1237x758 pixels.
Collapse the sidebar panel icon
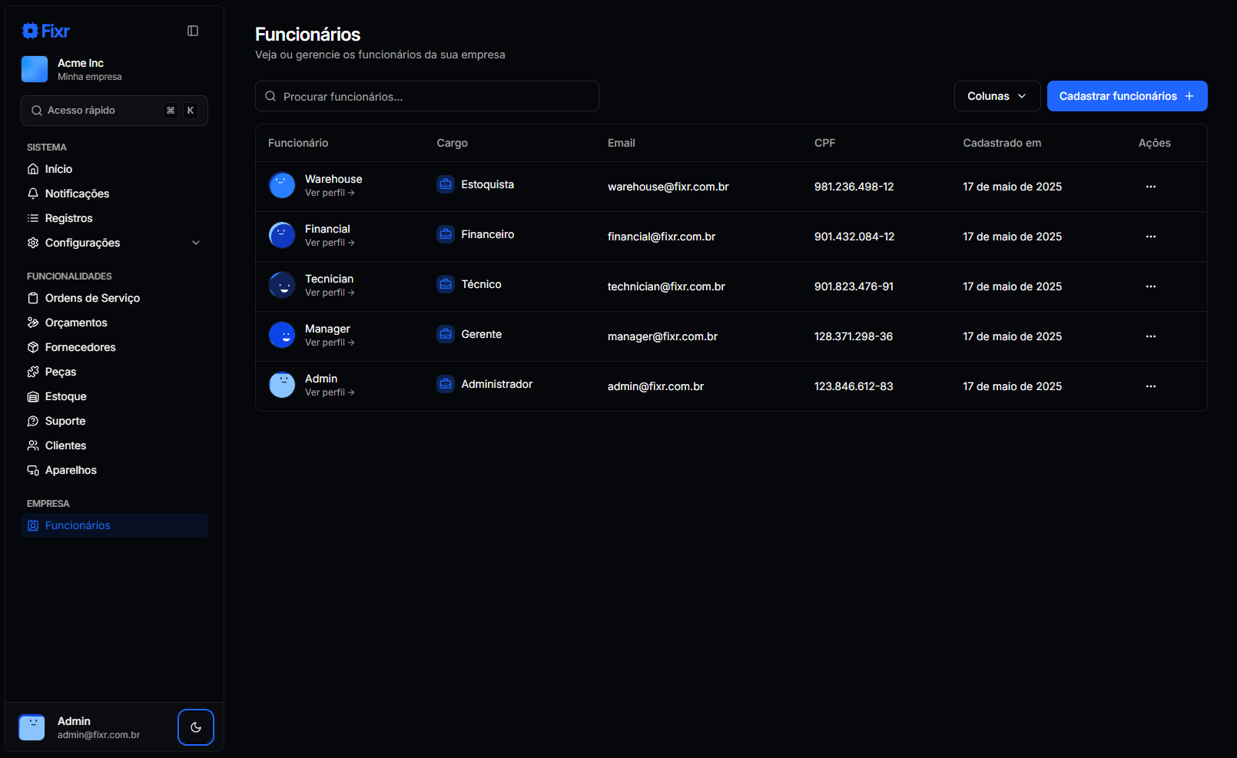pos(193,31)
